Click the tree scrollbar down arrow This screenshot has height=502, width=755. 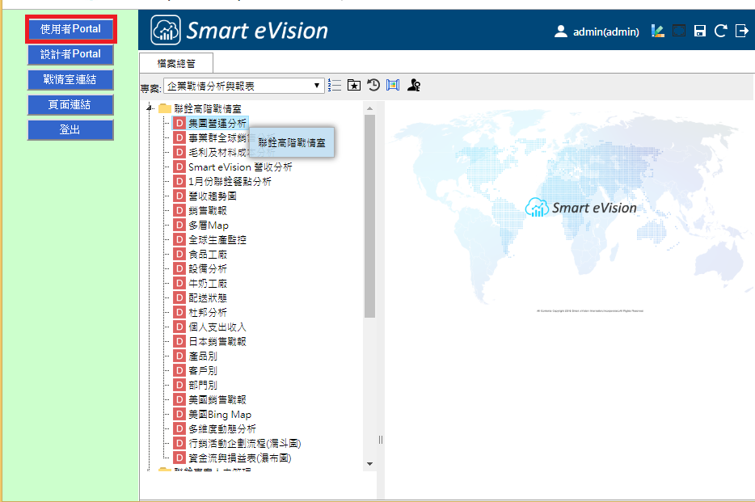pyautogui.click(x=369, y=464)
